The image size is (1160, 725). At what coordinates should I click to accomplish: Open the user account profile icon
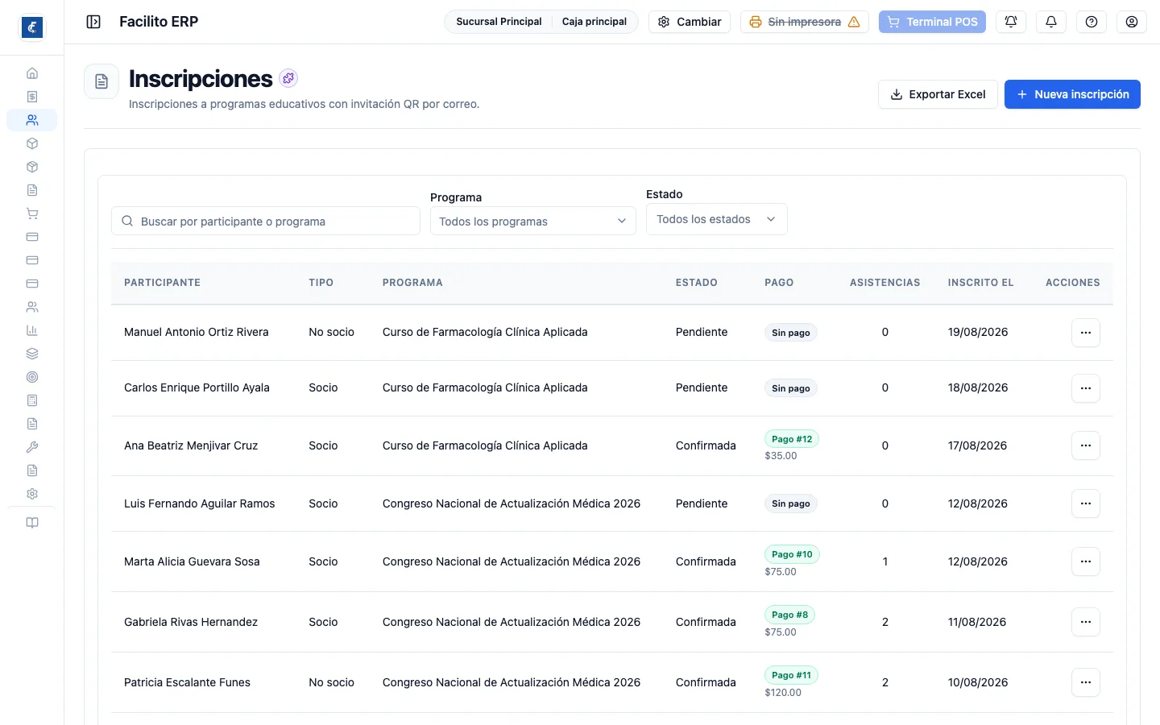[1132, 22]
